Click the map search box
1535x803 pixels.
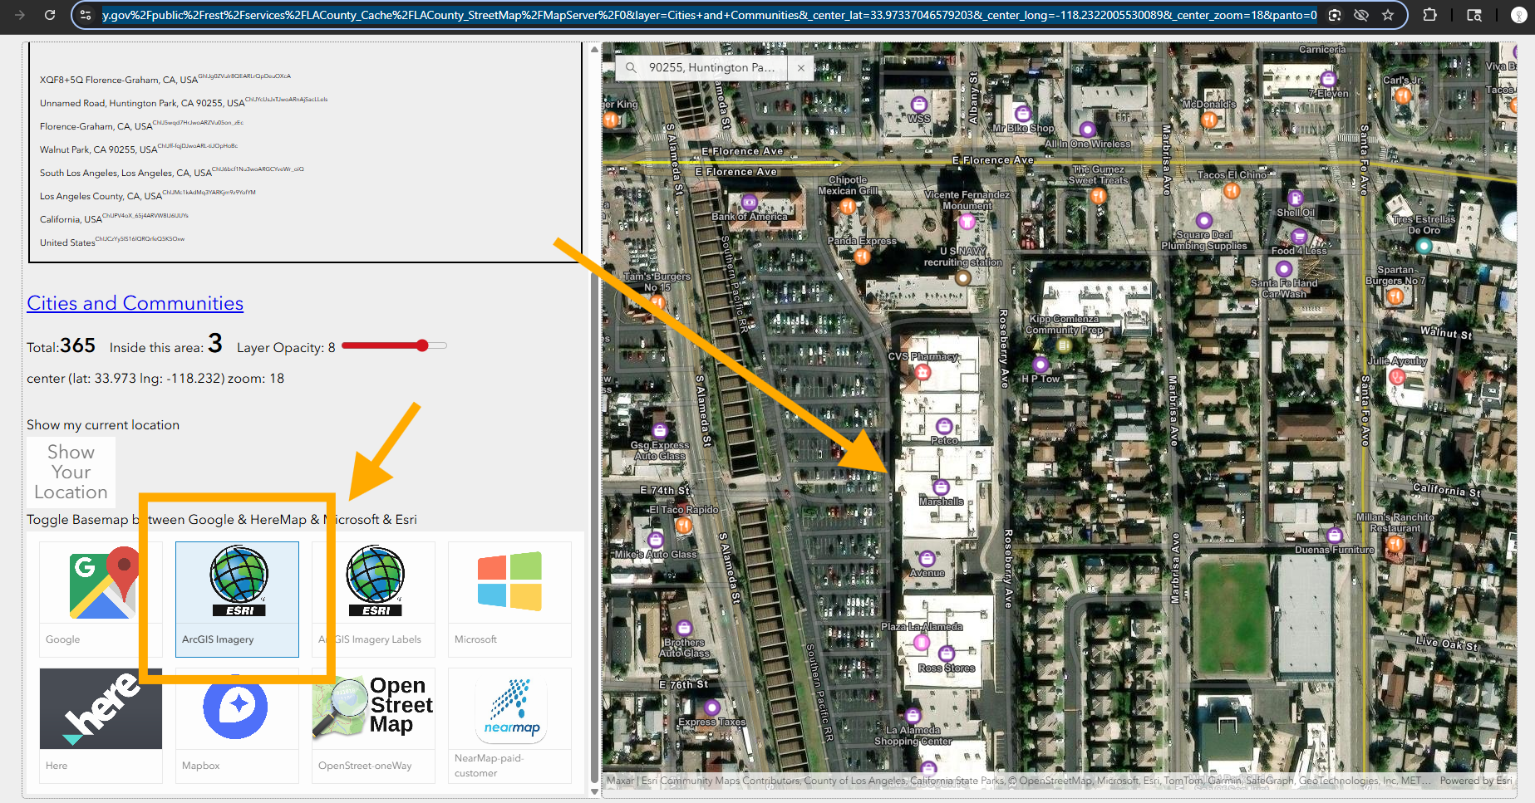click(711, 67)
